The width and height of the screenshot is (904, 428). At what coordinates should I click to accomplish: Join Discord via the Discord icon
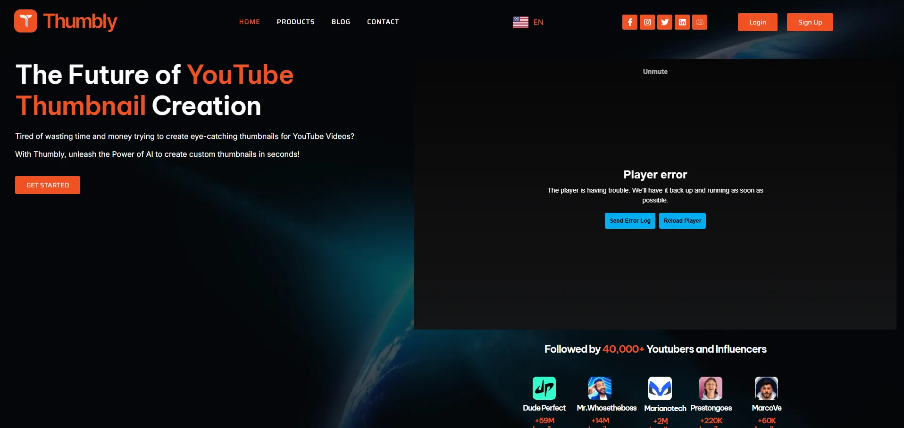click(700, 22)
